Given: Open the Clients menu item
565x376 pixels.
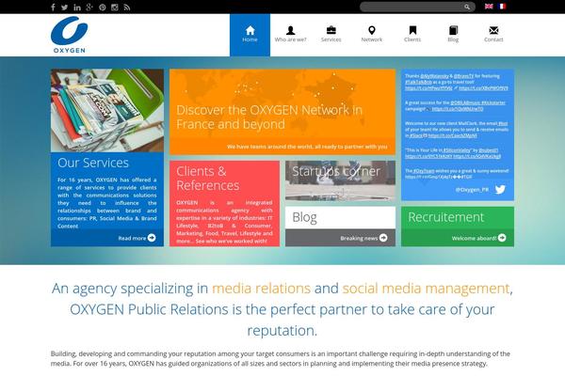Looking at the screenshot, I should tap(412, 35).
